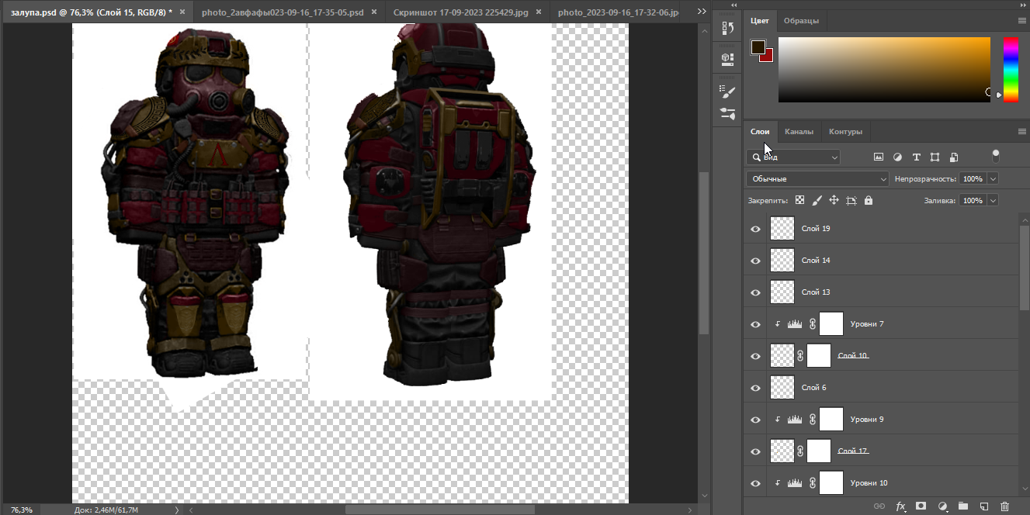Filter layers by pixel layers icon

click(x=879, y=157)
